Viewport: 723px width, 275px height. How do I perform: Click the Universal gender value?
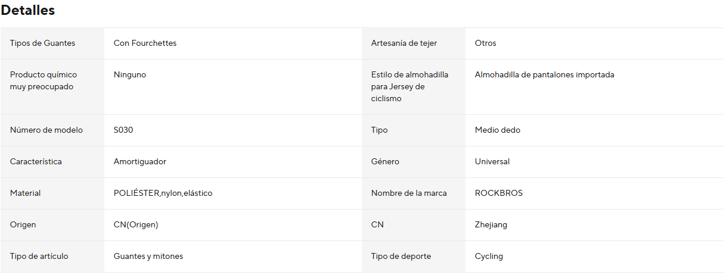pos(492,162)
